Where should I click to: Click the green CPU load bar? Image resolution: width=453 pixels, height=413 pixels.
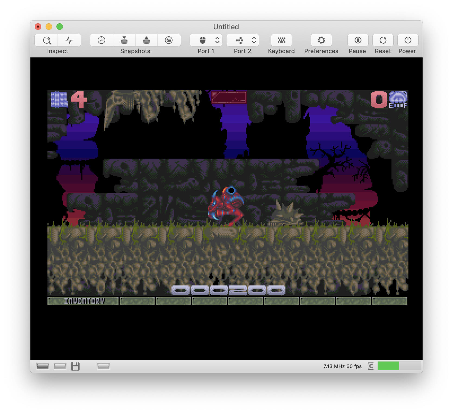click(399, 366)
